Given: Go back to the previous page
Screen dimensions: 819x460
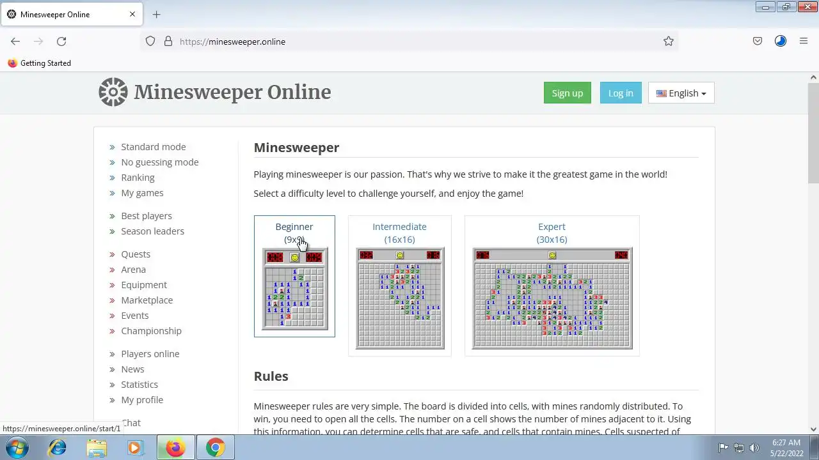Looking at the screenshot, I should tap(15, 42).
